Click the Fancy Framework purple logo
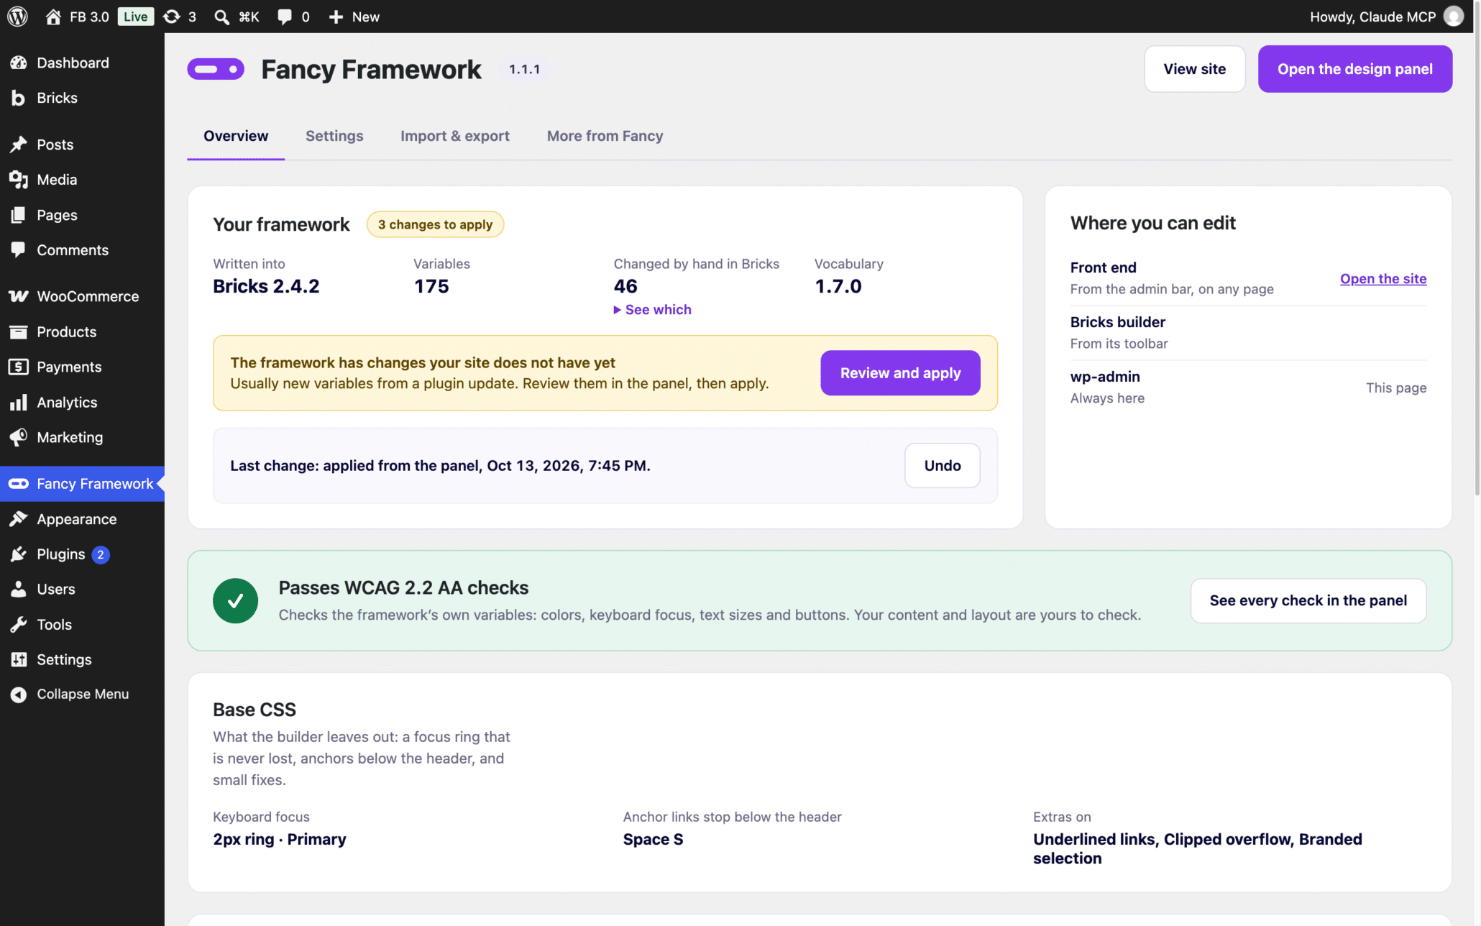Viewport: 1481px width, 926px height. (x=216, y=69)
